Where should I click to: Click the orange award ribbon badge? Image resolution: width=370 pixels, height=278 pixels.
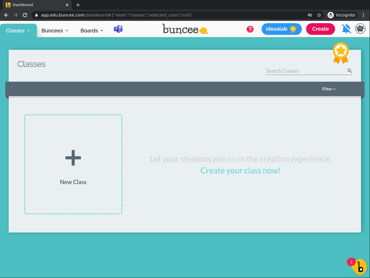(341, 53)
